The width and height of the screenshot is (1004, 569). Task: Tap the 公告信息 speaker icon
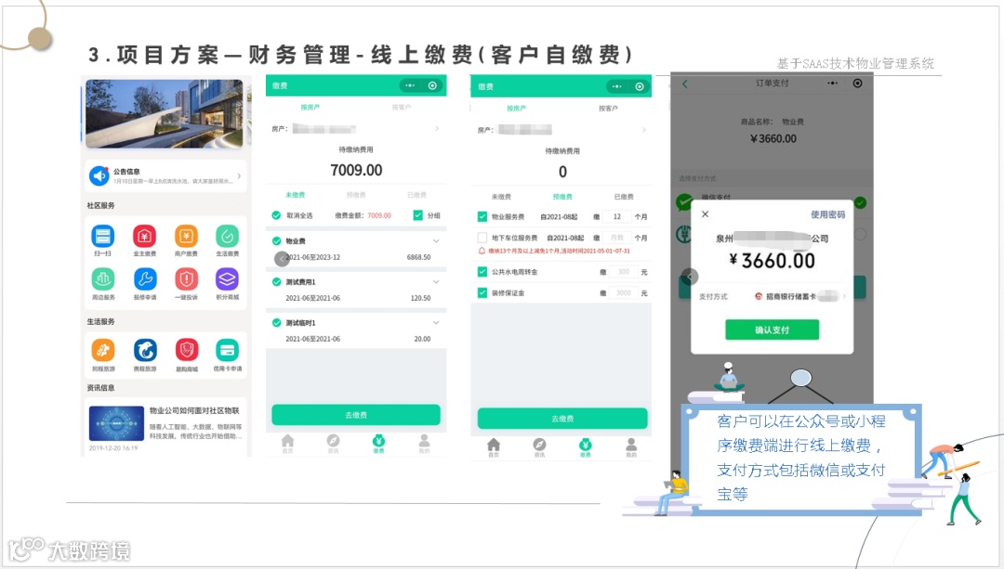pos(99,175)
